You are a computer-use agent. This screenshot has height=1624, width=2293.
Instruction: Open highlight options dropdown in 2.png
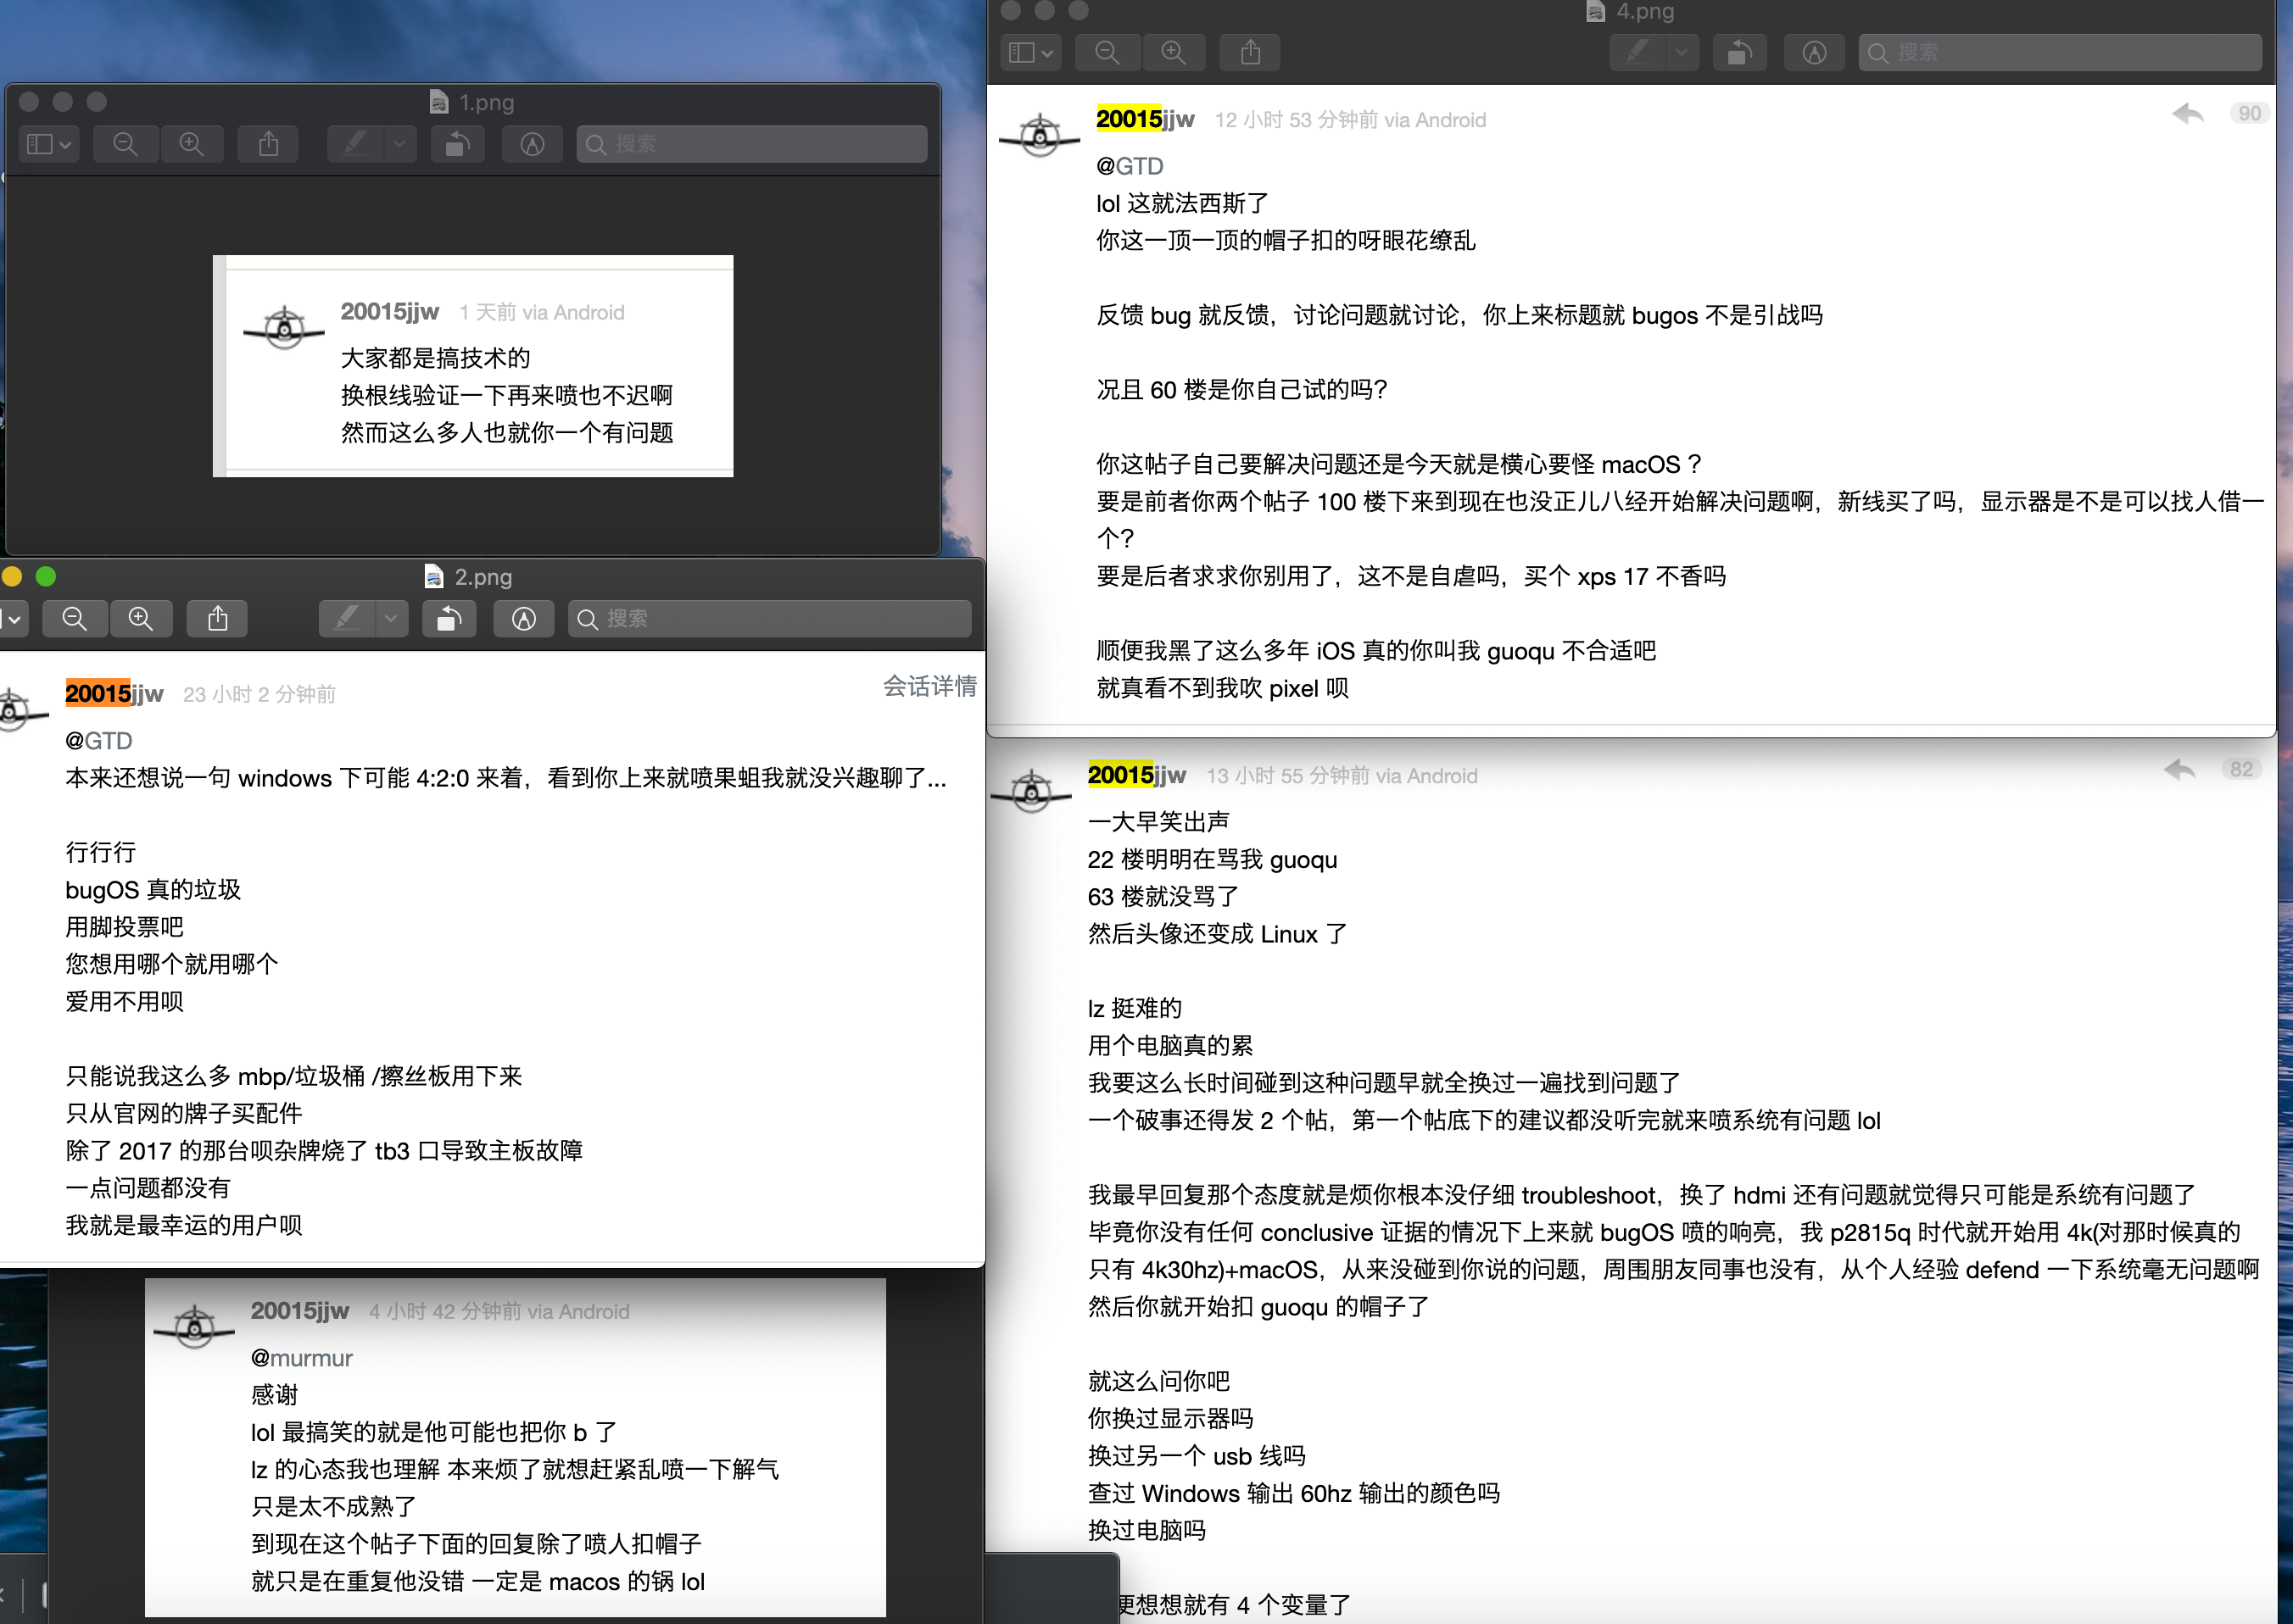pos(391,619)
